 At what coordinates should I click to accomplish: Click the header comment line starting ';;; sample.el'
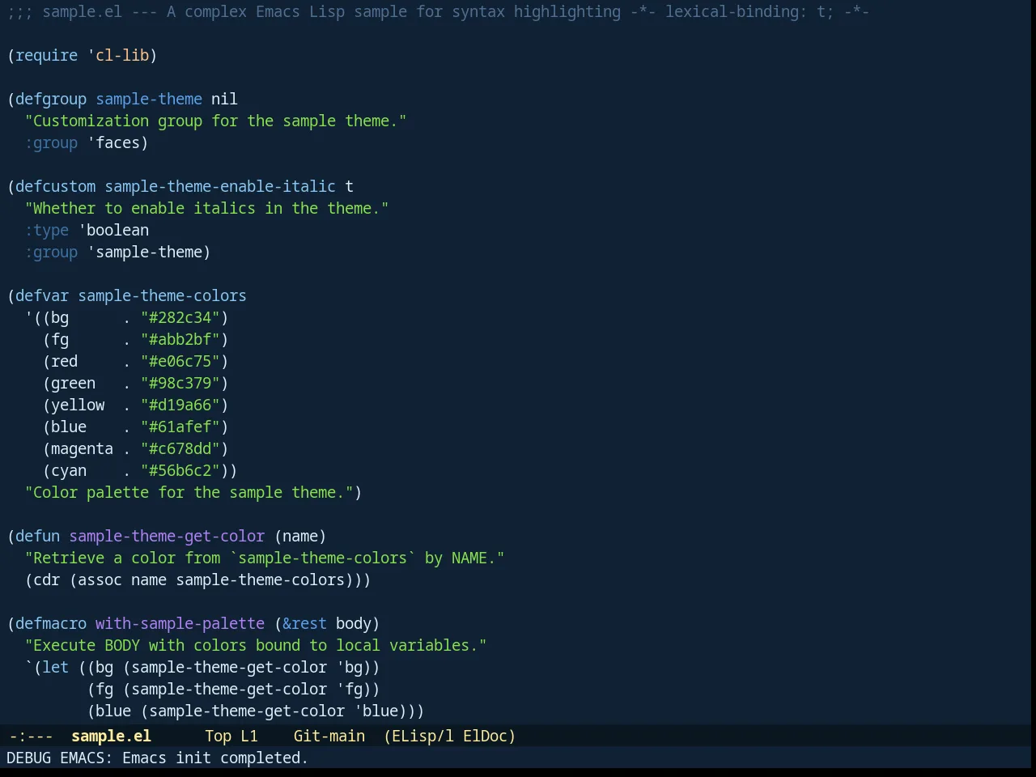[x=438, y=11]
